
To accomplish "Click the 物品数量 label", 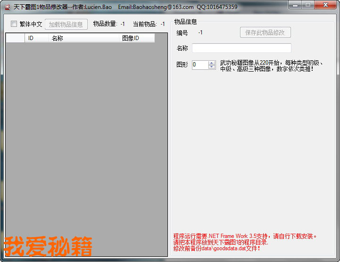I will [x=105, y=24].
